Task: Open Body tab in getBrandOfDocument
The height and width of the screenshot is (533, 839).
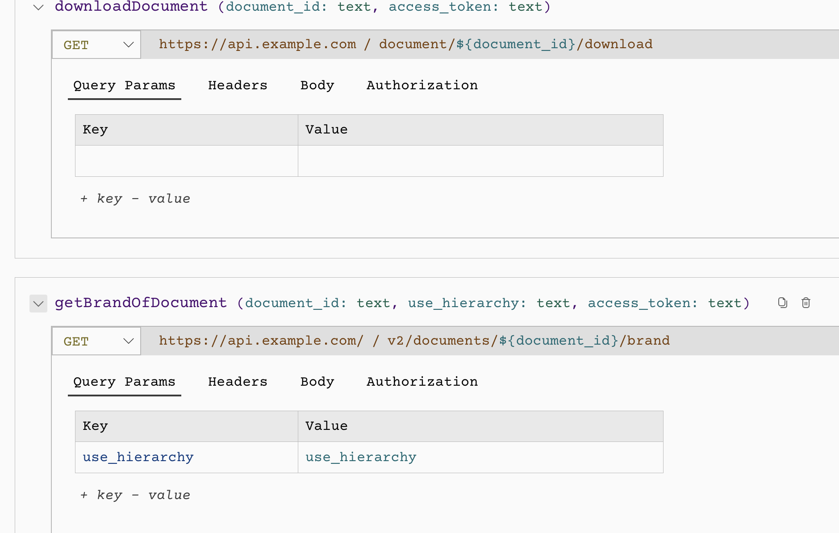Action: 317,382
